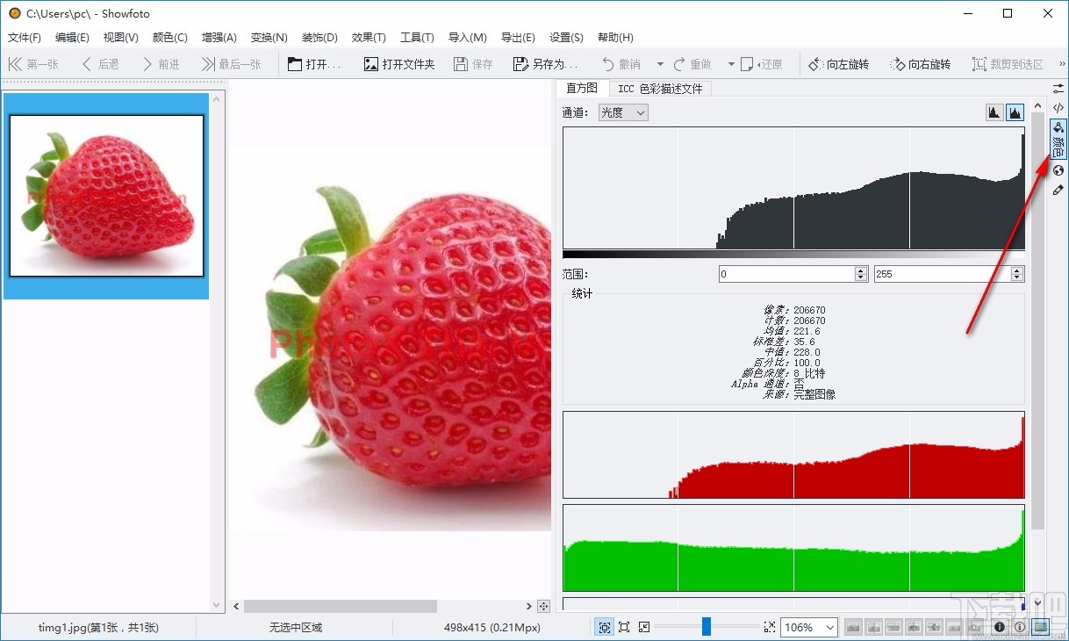Viewport: 1069px width, 641px height.
Task: Rotate image left with 向左旋转
Action: click(x=838, y=64)
